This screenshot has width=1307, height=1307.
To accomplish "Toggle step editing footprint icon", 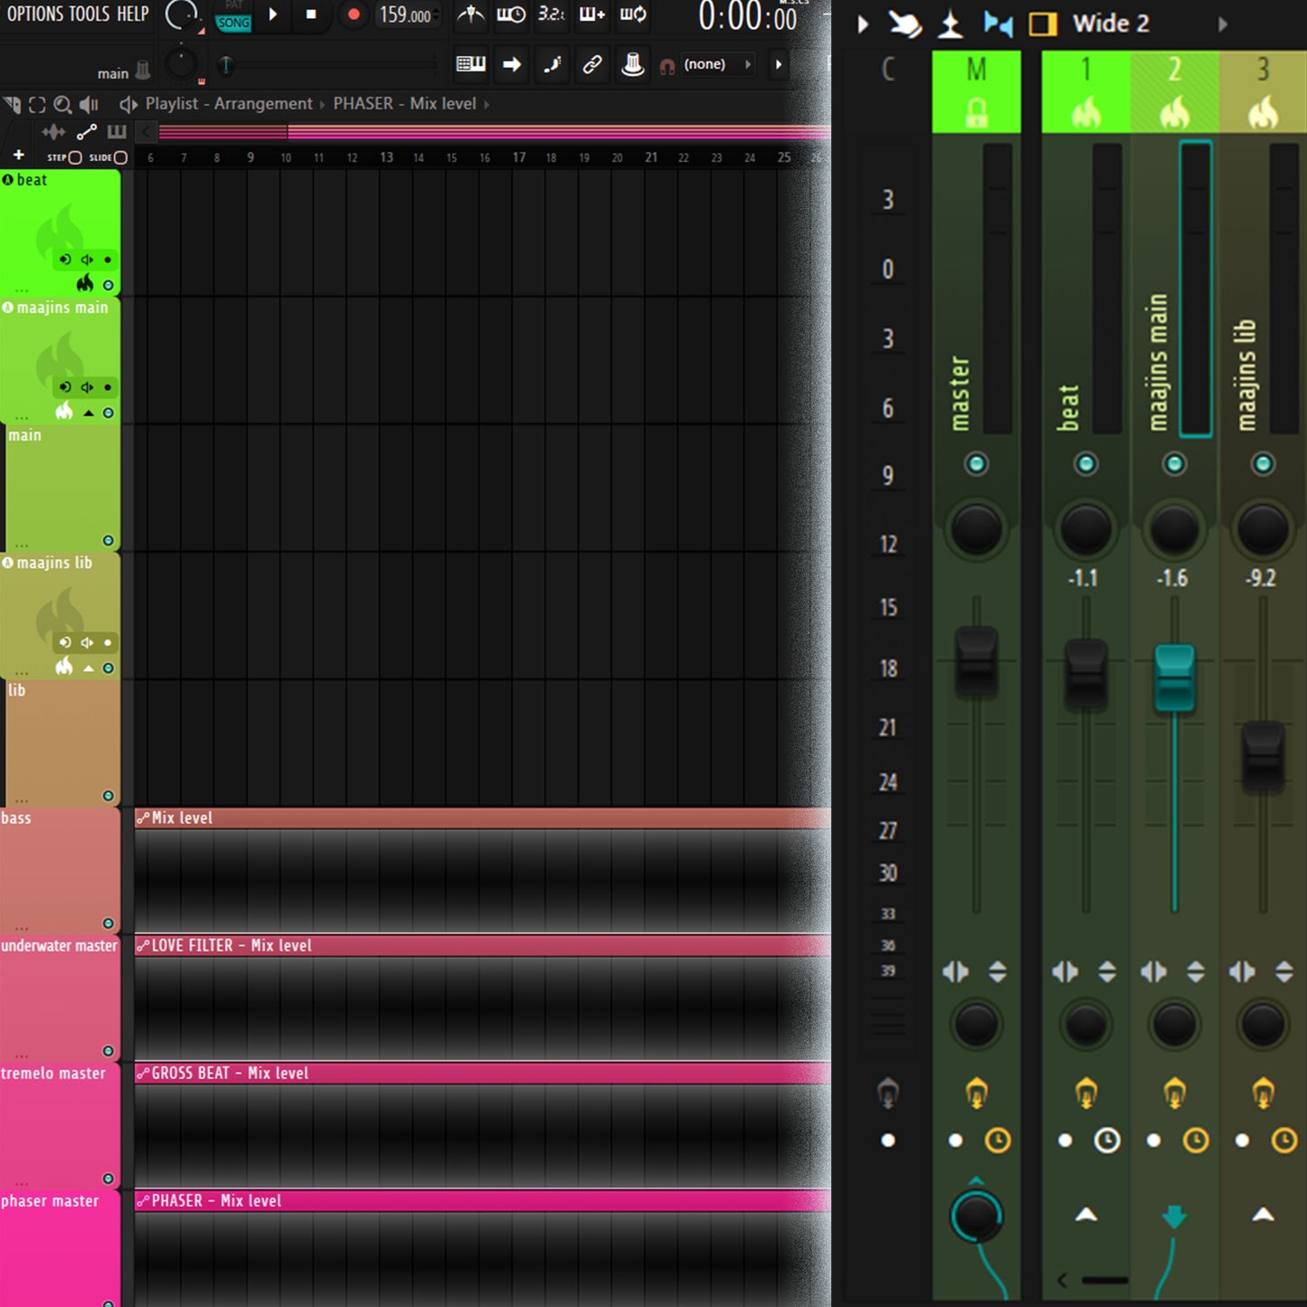I will coord(552,63).
